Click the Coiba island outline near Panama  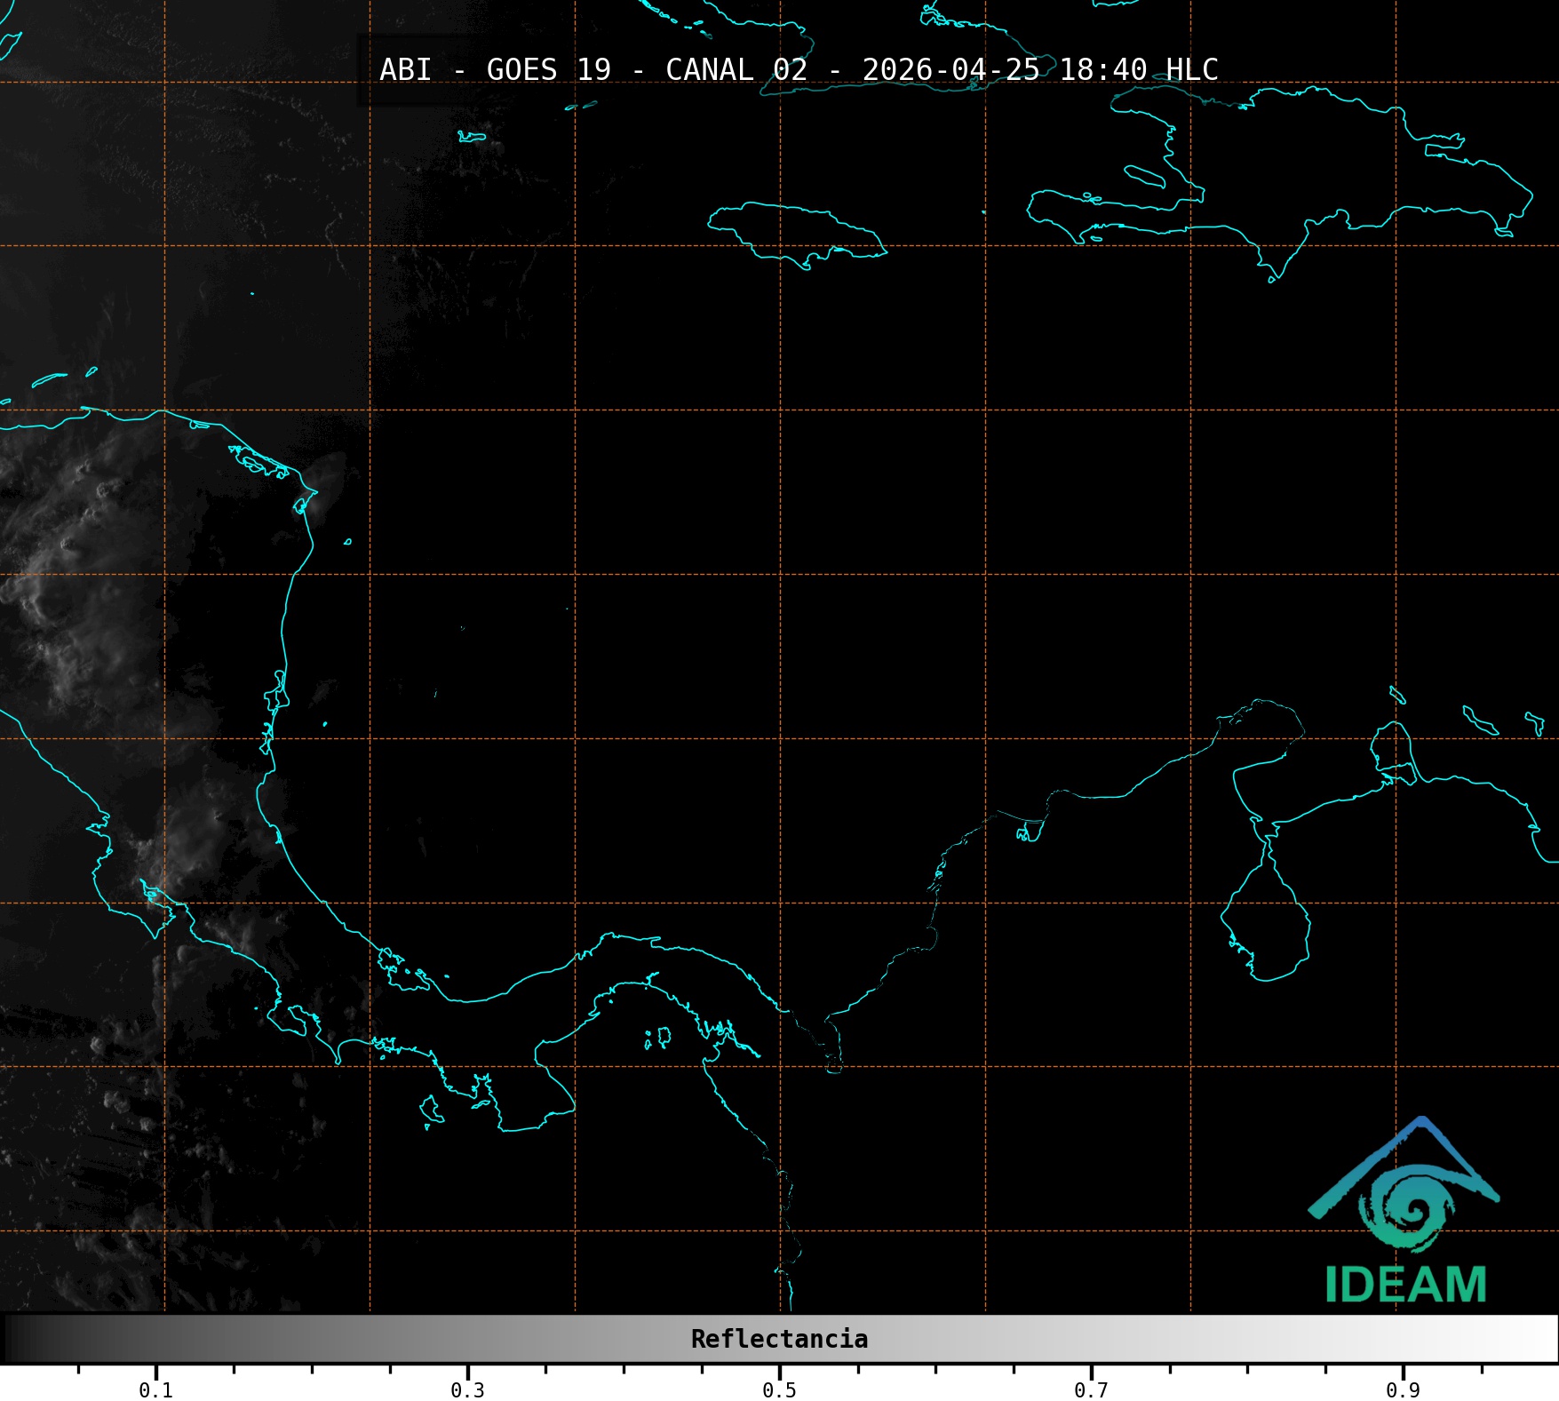[x=431, y=1109]
